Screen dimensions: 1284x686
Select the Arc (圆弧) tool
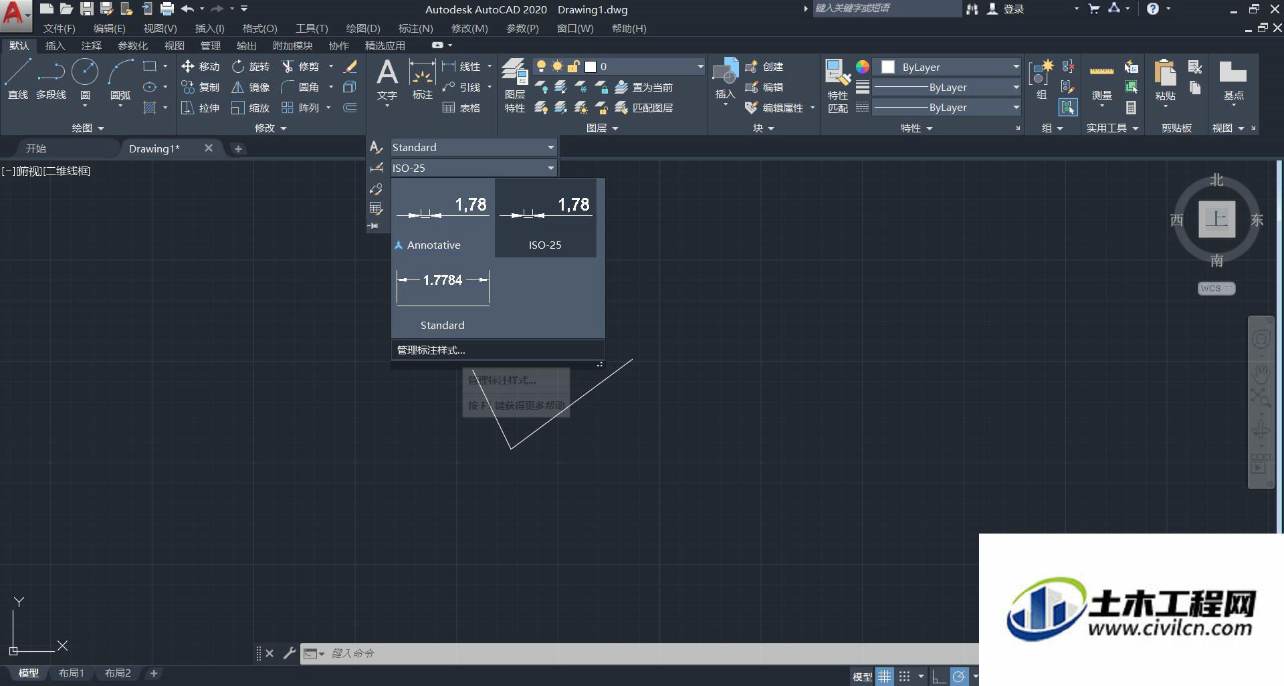[120, 79]
